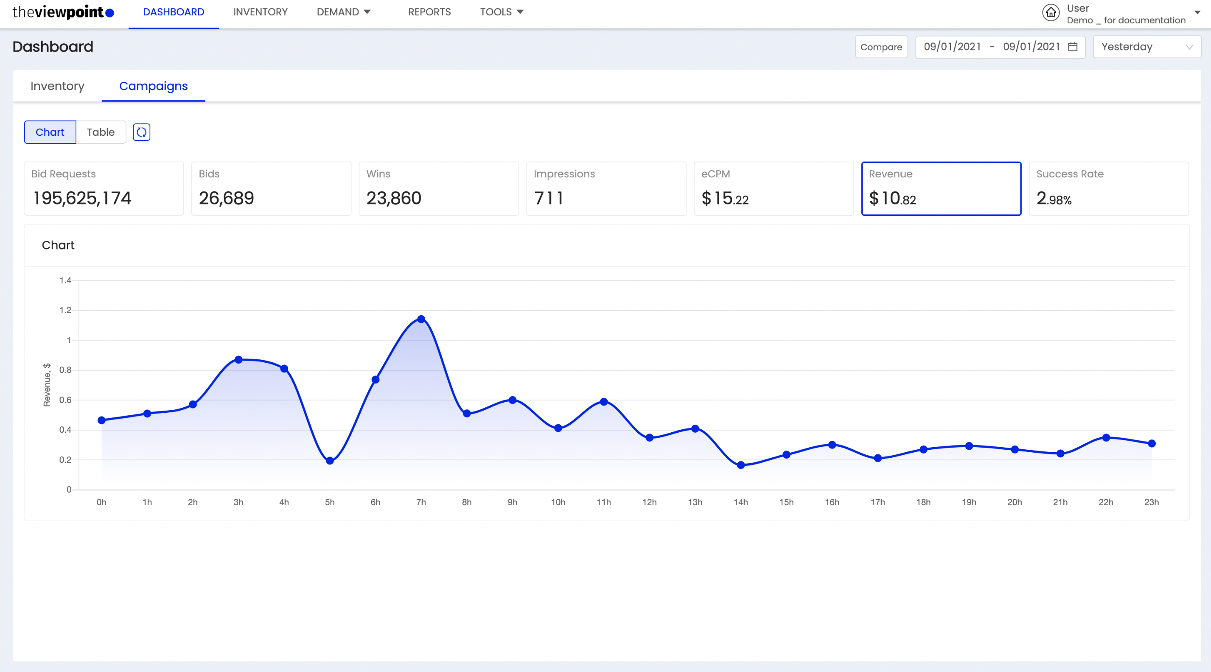Open the REPORTS nav item
1211x672 pixels.
(429, 12)
